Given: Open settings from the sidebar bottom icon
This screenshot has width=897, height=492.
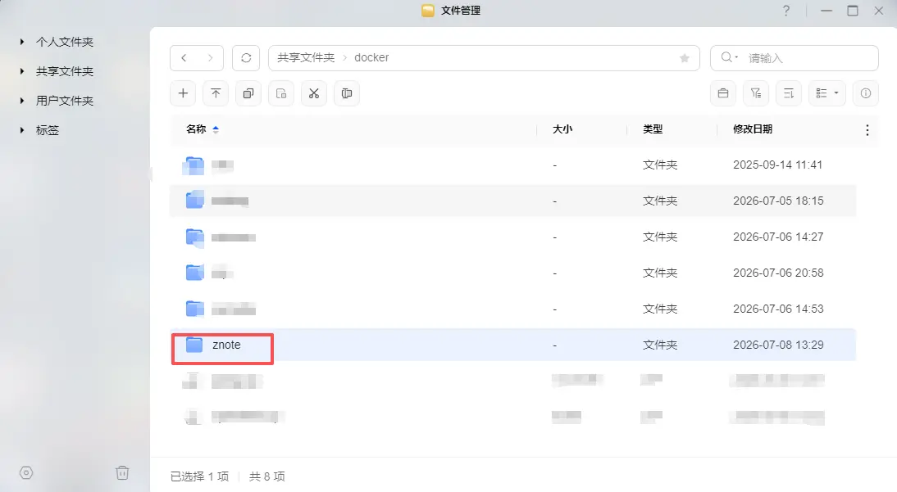Looking at the screenshot, I should 26,473.
